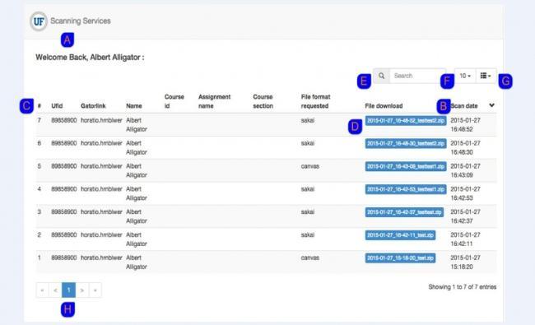Go to first page pagination arrow
535x325 pixels.
[42, 290]
